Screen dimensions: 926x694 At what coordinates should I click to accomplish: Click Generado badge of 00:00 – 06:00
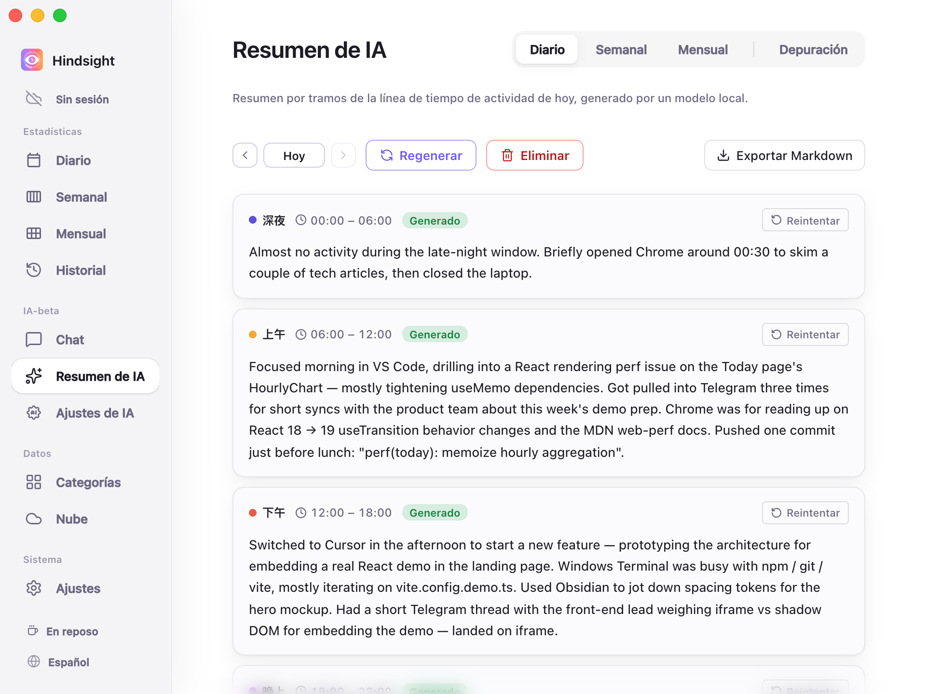tap(435, 220)
